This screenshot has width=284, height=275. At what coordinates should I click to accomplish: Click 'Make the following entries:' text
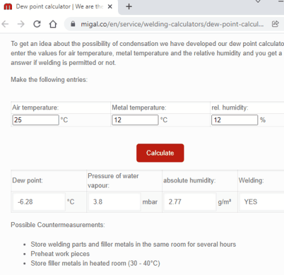pyautogui.click(x=49, y=80)
